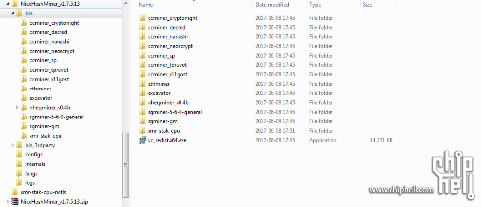
Task: Click the configs folder icon in tree
Action: pyautogui.click(x=19, y=154)
